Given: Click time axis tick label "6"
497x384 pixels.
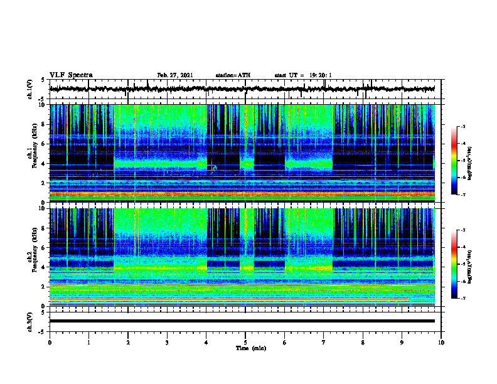Looking at the screenshot, I should 285,343.
